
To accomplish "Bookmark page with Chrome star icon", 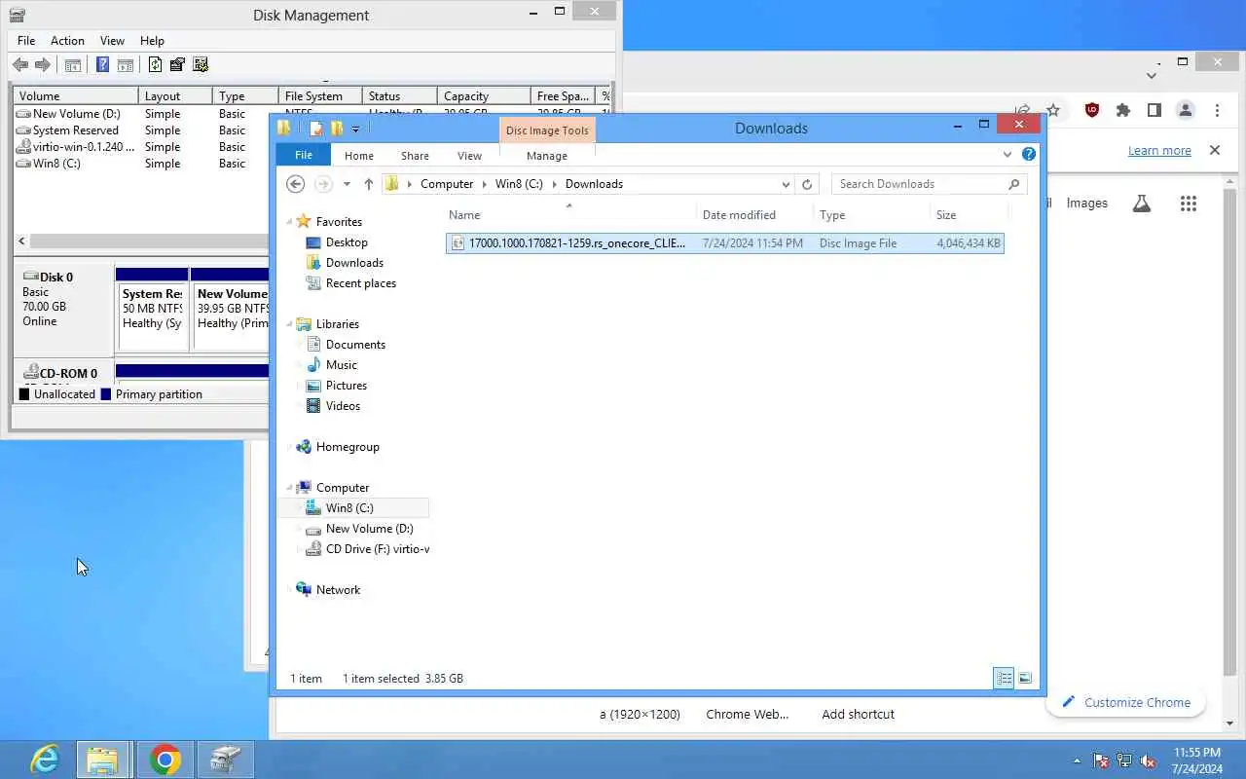I will point(1053,110).
